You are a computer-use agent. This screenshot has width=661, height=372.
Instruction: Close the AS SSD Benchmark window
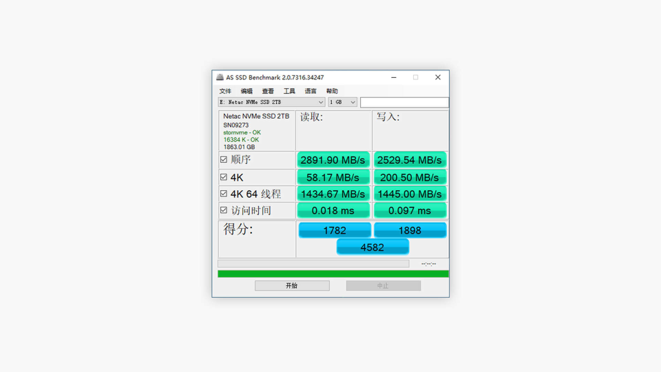(438, 77)
